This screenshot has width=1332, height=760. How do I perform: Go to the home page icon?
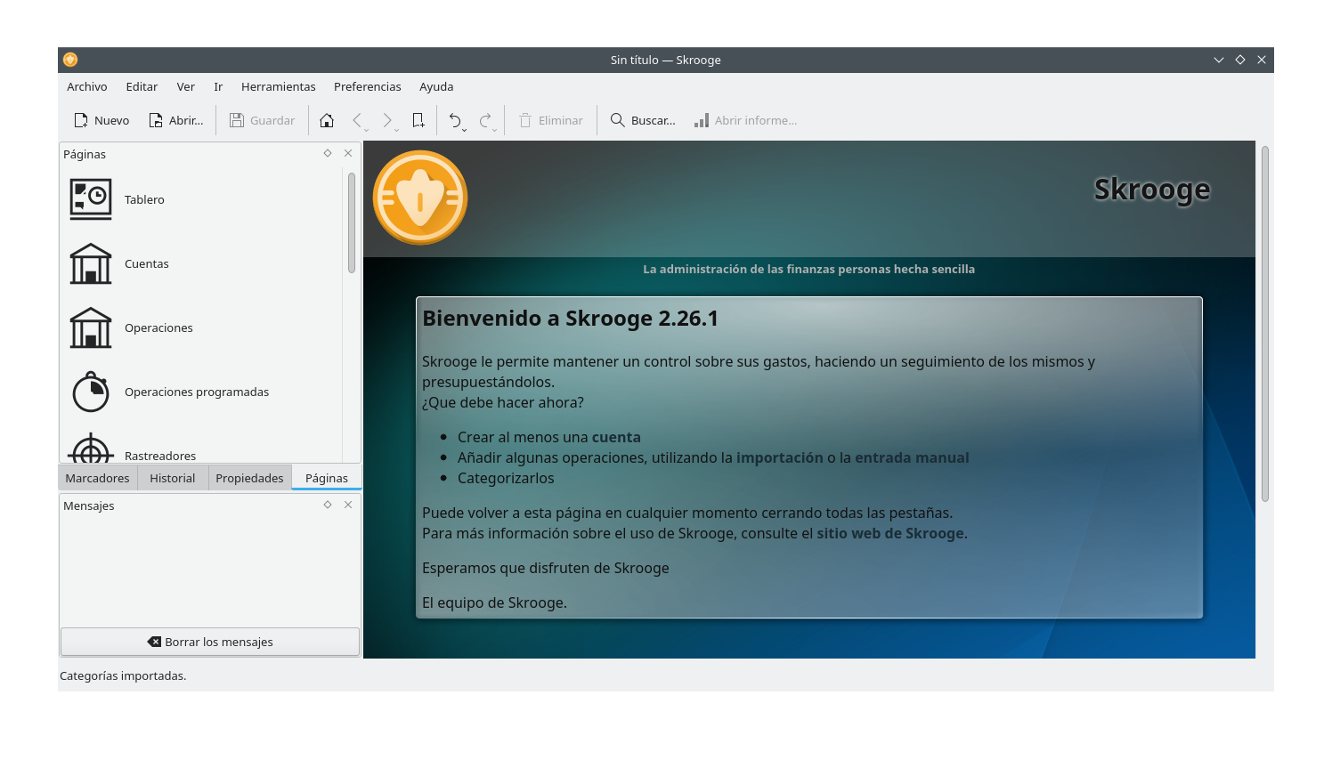click(x=327, y=120)
